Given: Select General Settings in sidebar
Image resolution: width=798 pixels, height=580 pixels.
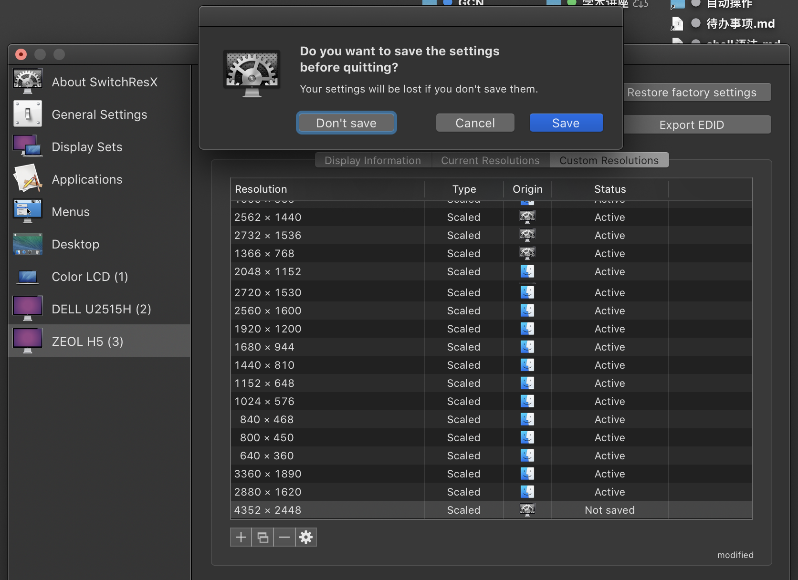Looking at the screenshot, I should [x=99, y=114].
